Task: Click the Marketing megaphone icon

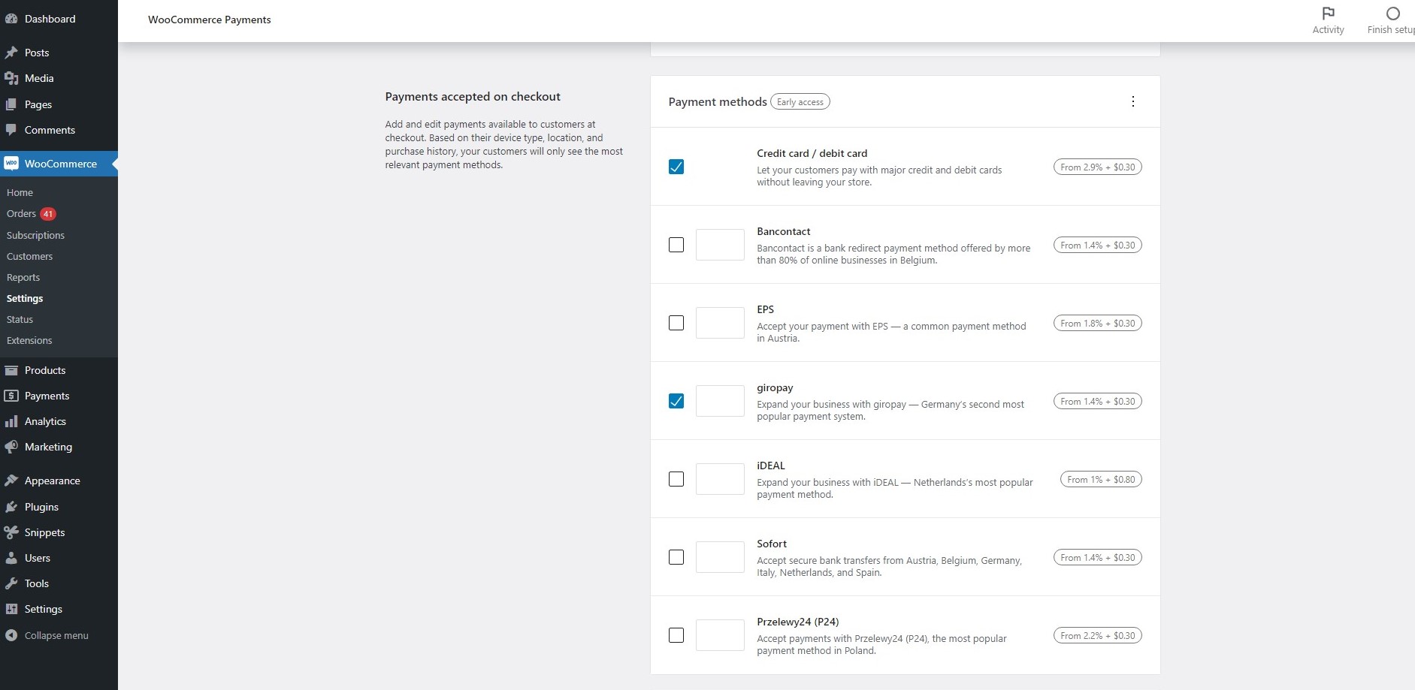Action: pyautogui.click(x=11, y=447)
